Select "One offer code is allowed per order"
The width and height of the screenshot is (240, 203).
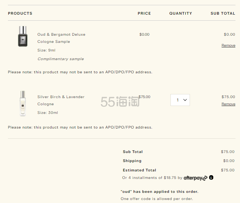pyautogui.click(x=157, y=199)
